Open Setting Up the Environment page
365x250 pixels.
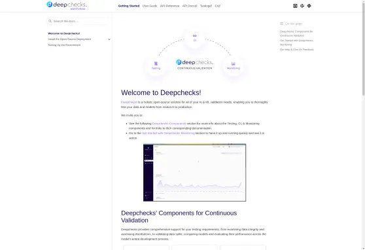coord(64,45)
